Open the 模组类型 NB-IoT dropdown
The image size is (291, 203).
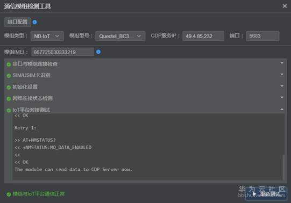coord(47,36)
